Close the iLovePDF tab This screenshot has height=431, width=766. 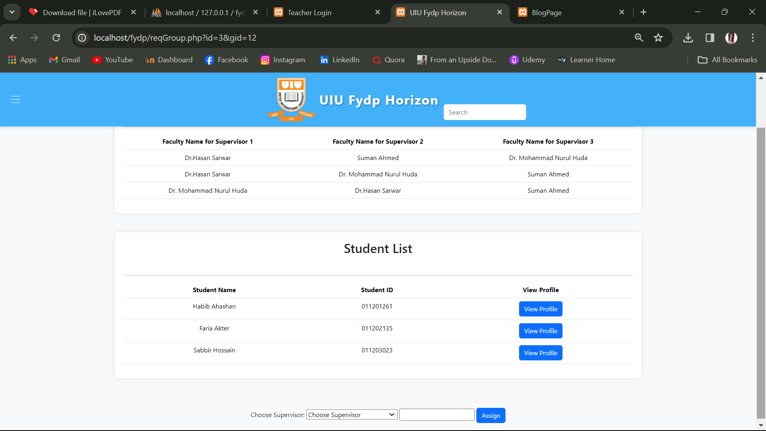coord(134,12)
